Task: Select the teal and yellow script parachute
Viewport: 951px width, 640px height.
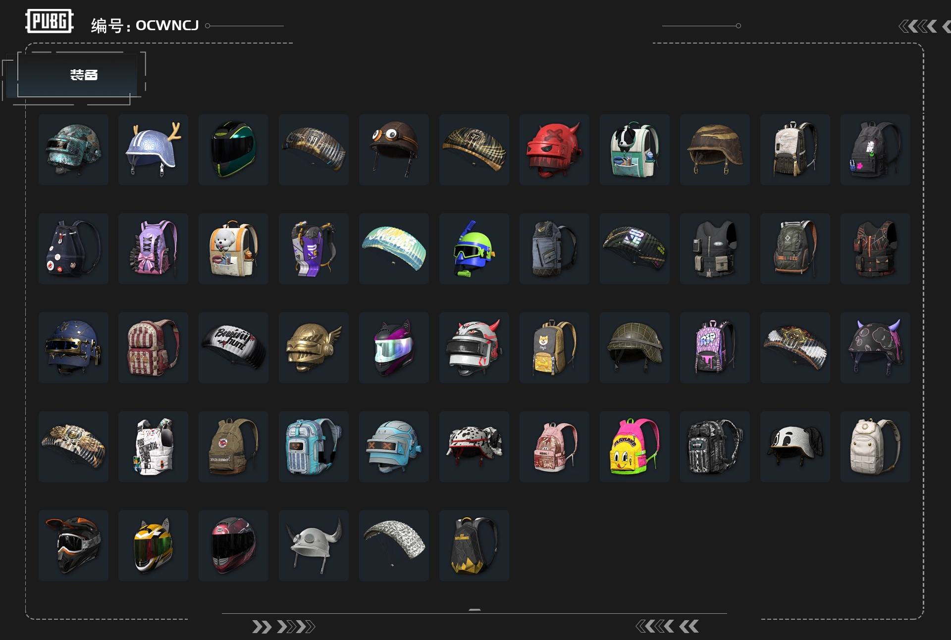Action: [x=394, y=248]
